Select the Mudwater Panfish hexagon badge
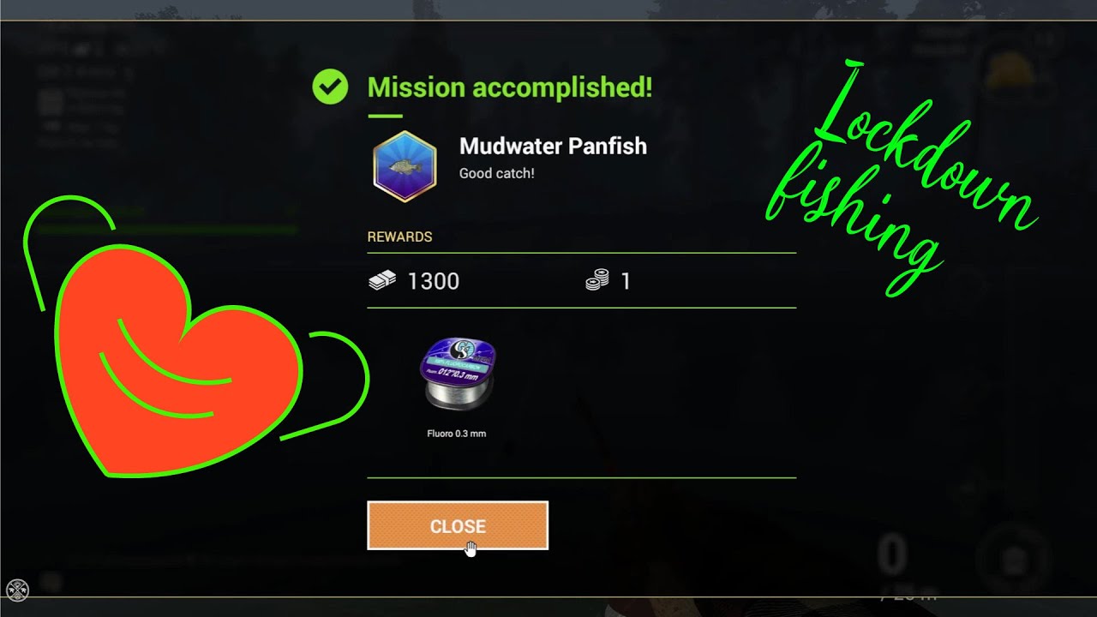Image resolution: width=1097 pixels, height=617 pixels. click(405, 166)
